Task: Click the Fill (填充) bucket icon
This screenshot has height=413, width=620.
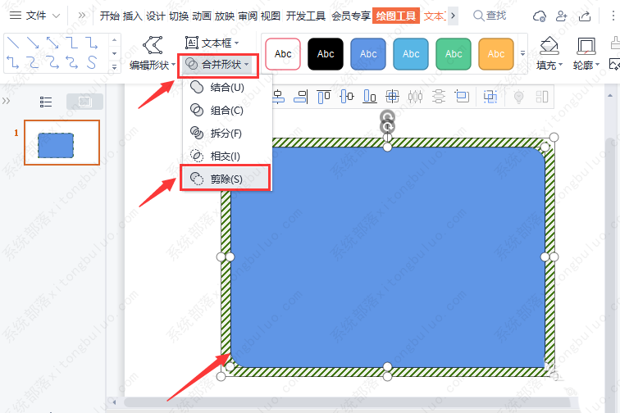Action: point(549,46)
